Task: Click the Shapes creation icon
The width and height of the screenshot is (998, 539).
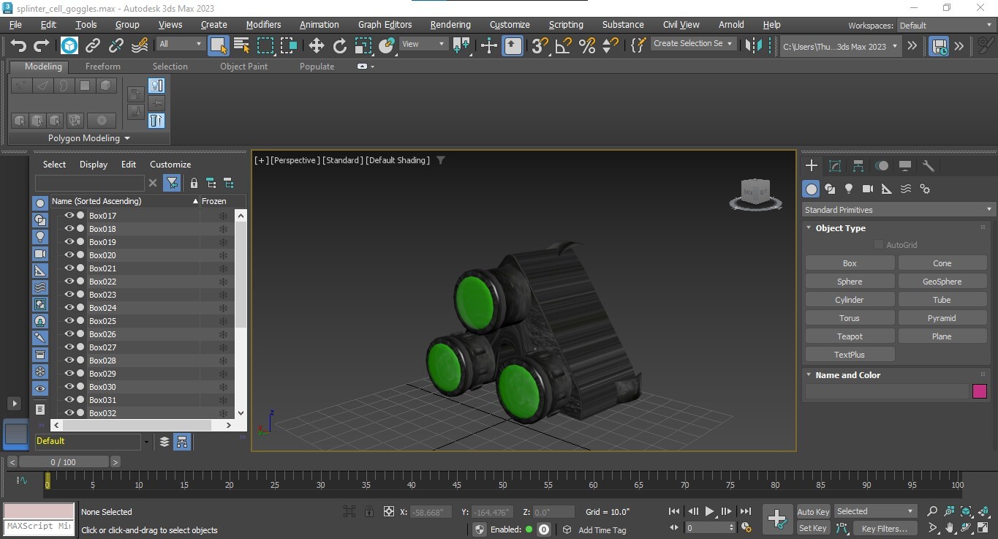Action: pyautogui.click(x=830, y=188)
